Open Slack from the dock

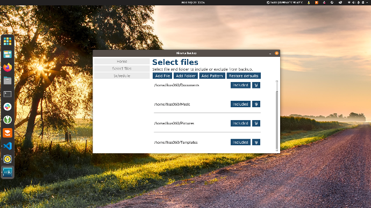[x=8, y=107]
